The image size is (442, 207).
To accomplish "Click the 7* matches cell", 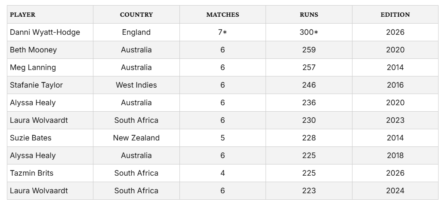I will click(223, 32).
